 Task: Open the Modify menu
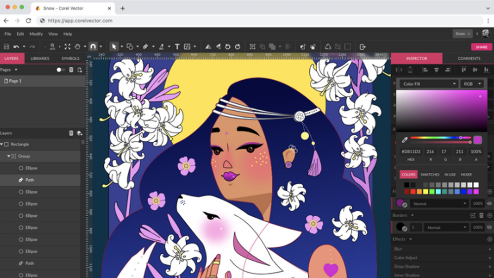click(36, 34)
